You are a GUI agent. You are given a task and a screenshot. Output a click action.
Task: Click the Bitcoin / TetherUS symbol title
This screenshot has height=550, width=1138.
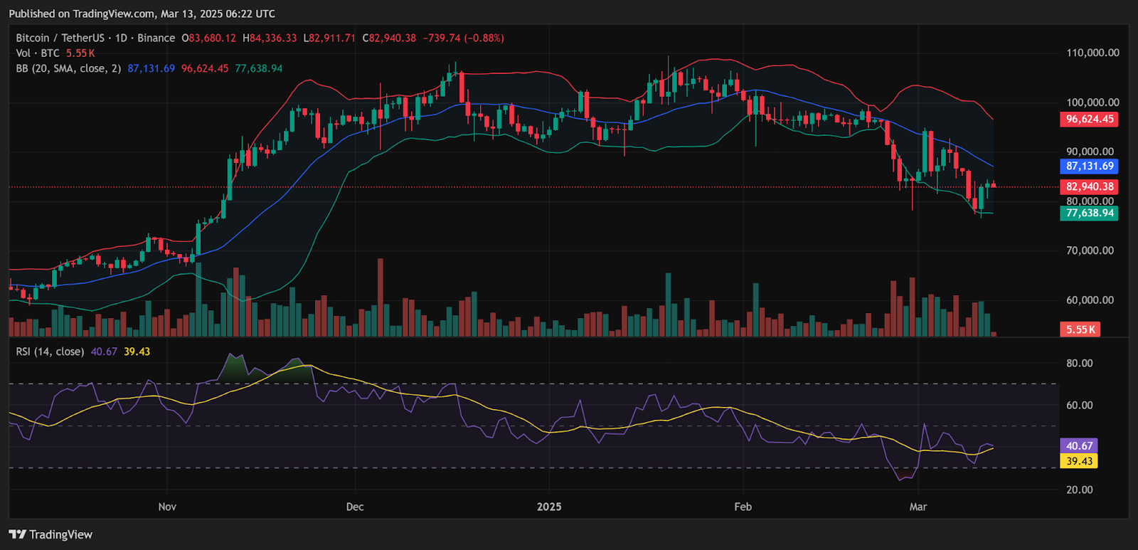click(60, 38)
